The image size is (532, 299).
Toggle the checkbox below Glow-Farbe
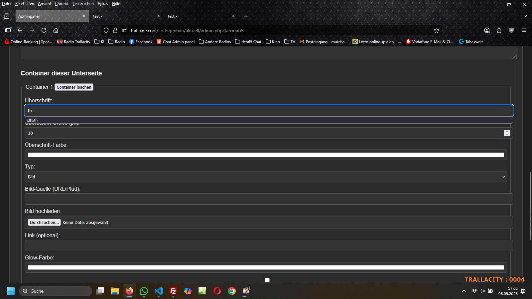click(x=267, y=280)
